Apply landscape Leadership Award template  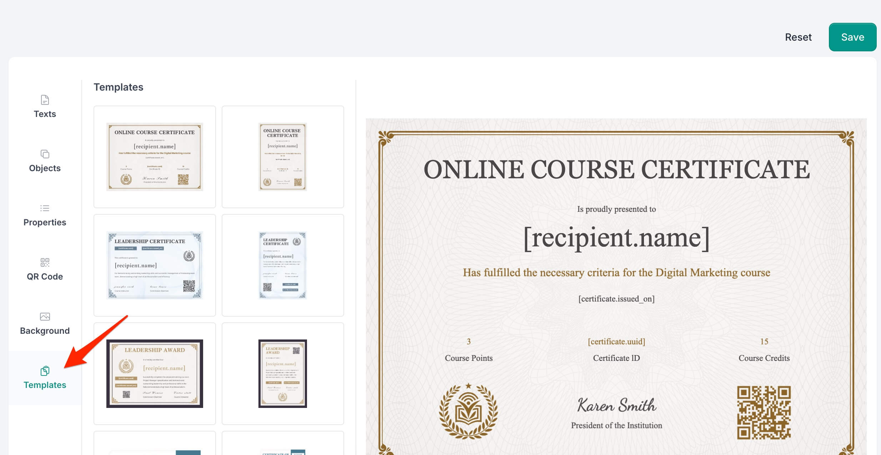coord(155,374)
